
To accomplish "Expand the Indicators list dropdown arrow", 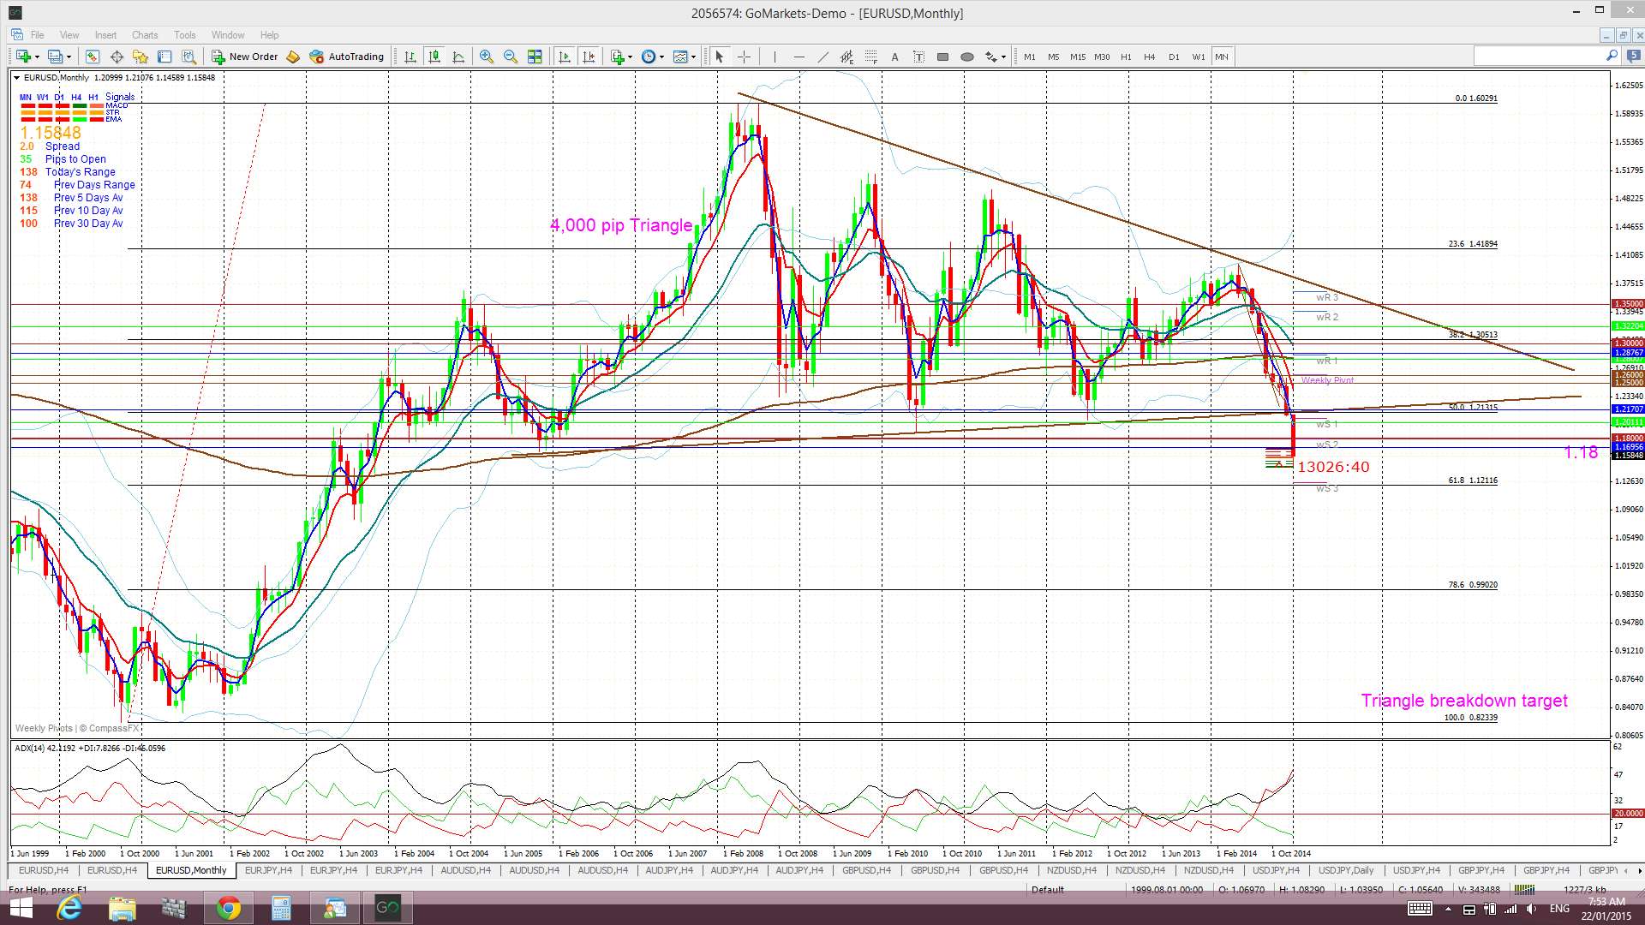I will click(x=631, y=57).
